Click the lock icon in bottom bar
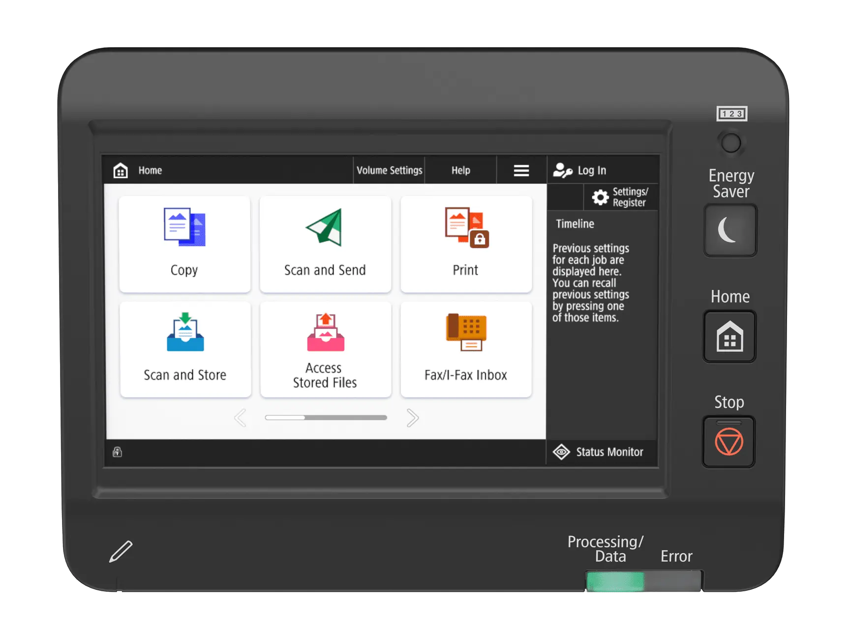Image resolution: width=852 pixels, height=639 pixels. (117, 452)
